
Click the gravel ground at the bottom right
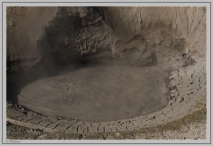click(187, 130)
